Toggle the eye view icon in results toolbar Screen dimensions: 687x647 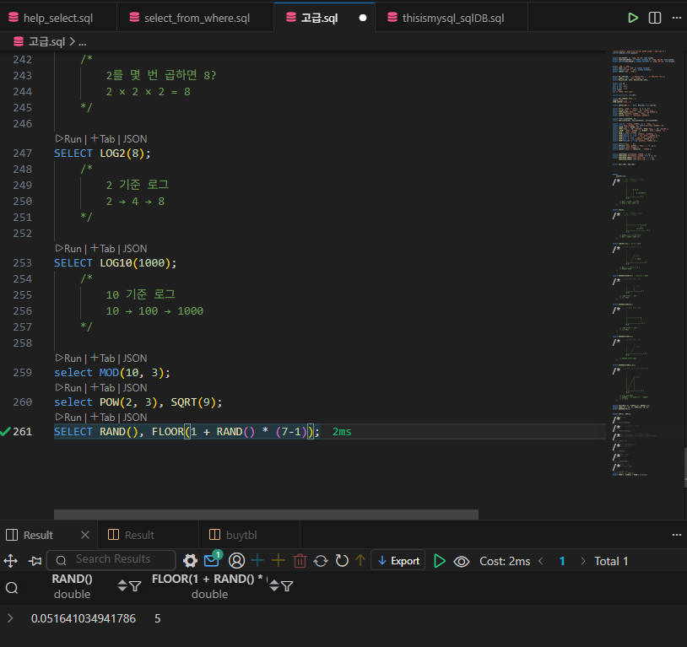(x=462, y=561)
